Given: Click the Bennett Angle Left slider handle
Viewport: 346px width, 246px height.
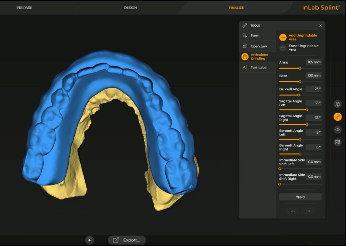Looking at the screenshot, I should (x=300, y=139).
